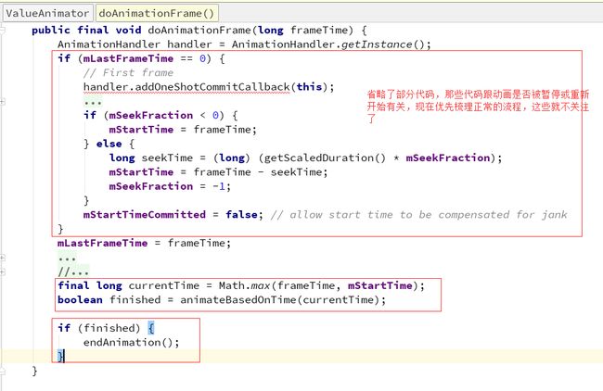The image size is (603, 391).
Task: Click 'mStartTime = frameTime - seekTime;' line
Action: [218, 172]
